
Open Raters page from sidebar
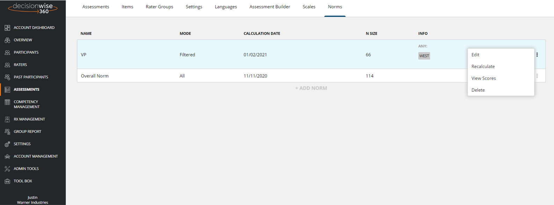[20, 65]
